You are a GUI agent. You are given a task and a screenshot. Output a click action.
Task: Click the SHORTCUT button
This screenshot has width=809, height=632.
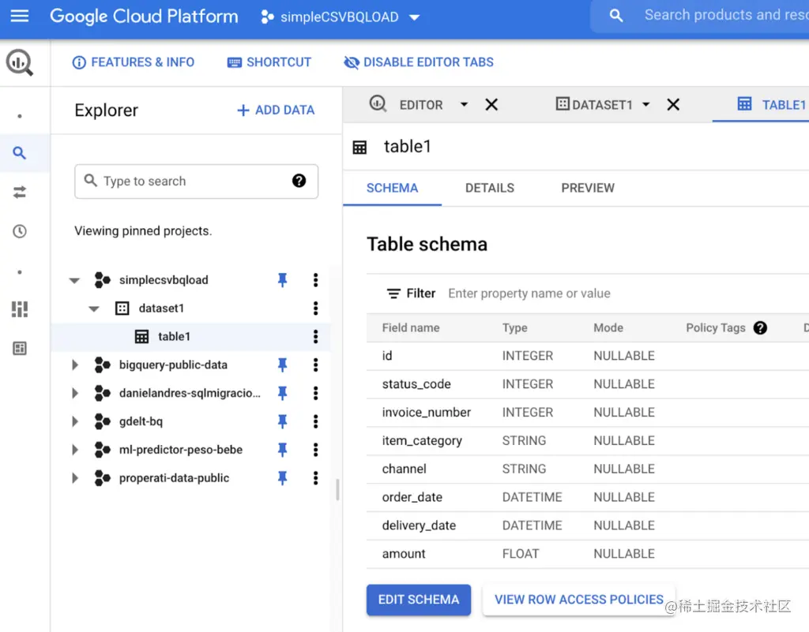pyautogui.click(x=269, y=62)
